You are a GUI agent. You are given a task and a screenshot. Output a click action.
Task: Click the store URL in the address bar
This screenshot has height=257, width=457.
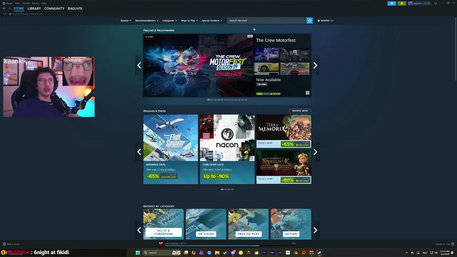coord(28,14)
